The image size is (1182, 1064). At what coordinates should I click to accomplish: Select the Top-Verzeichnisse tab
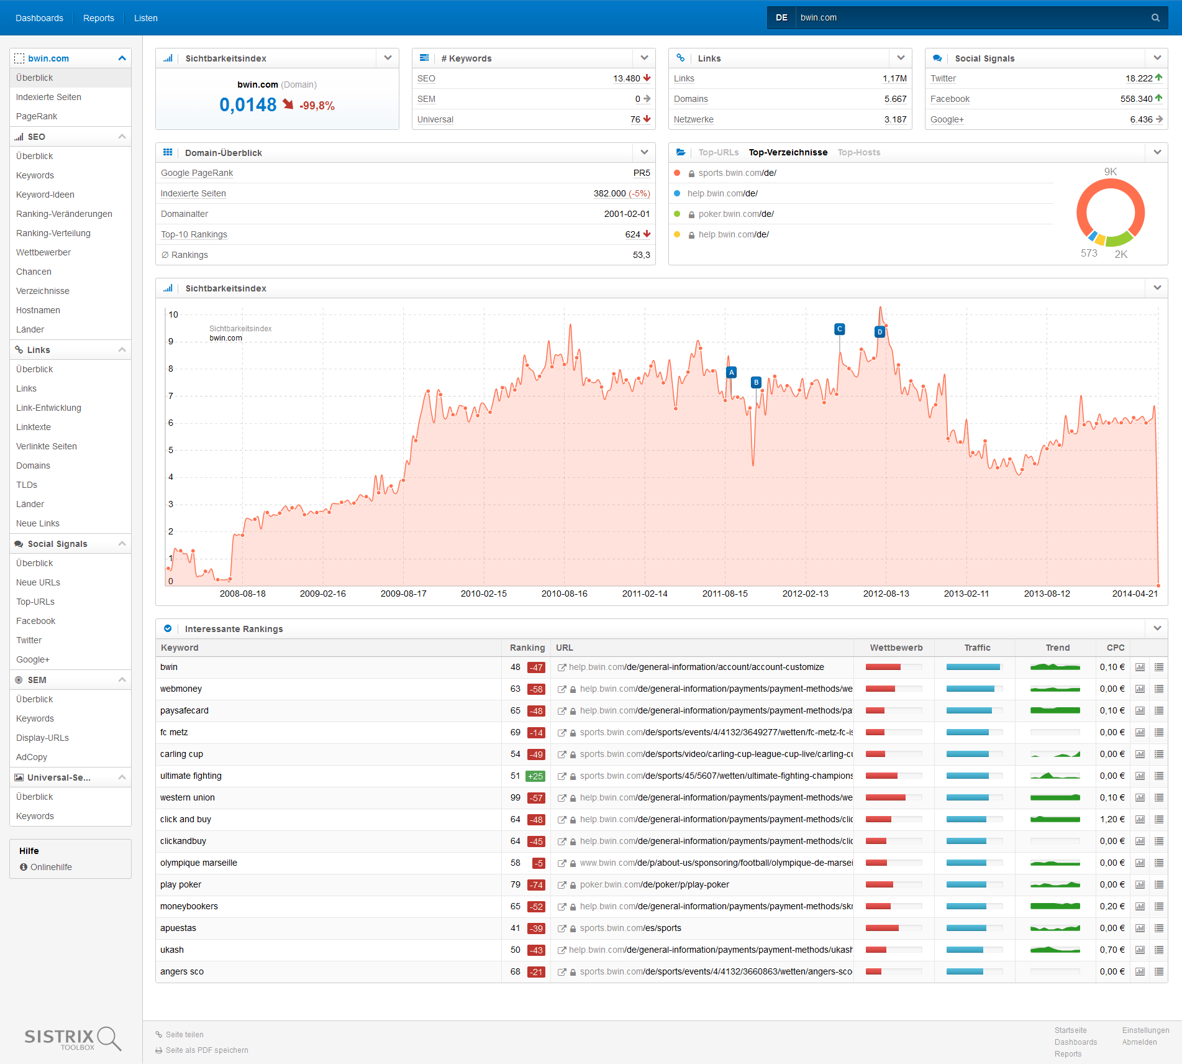click(788, 152)
